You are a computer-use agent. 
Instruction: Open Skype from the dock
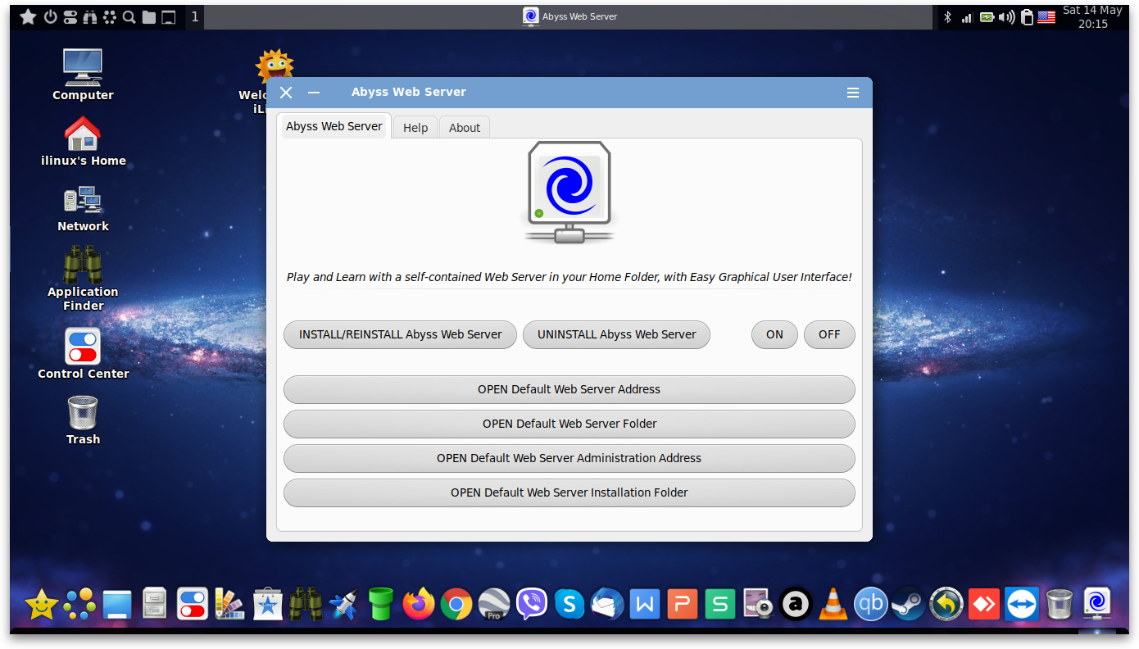569,605
